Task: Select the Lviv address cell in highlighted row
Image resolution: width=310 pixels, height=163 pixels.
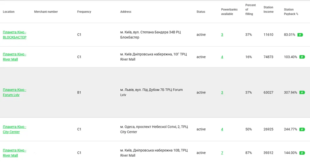Action: [x=152, y=92]
